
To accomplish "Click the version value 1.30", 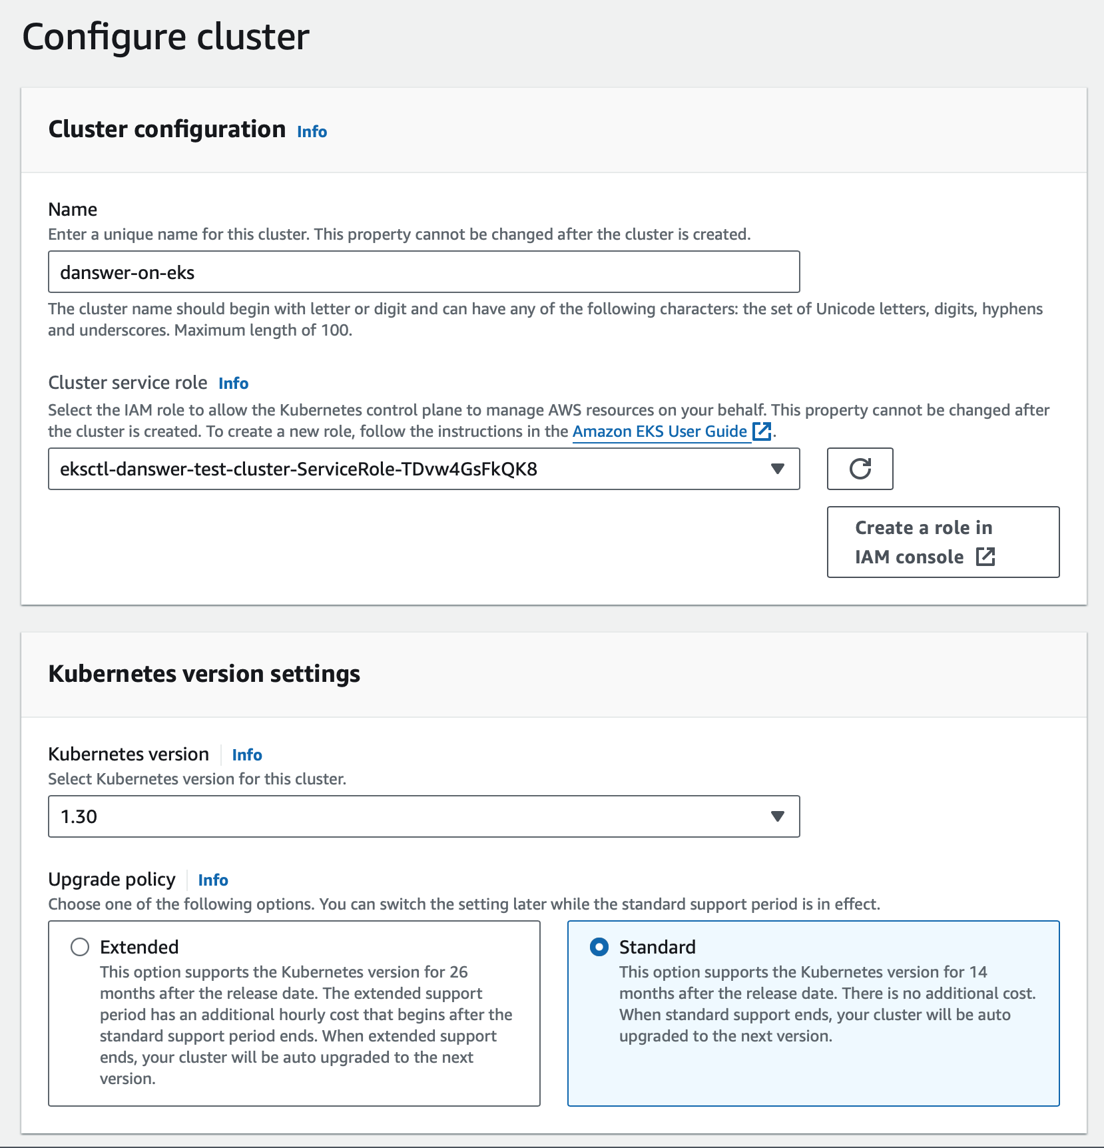I will (79, 816).
